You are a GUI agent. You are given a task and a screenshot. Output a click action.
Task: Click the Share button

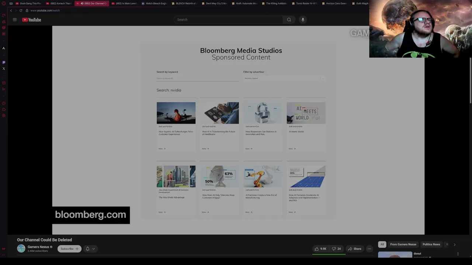click(x=354, y=249)
